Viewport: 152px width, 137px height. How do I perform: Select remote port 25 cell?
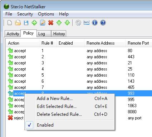(130, 69)
